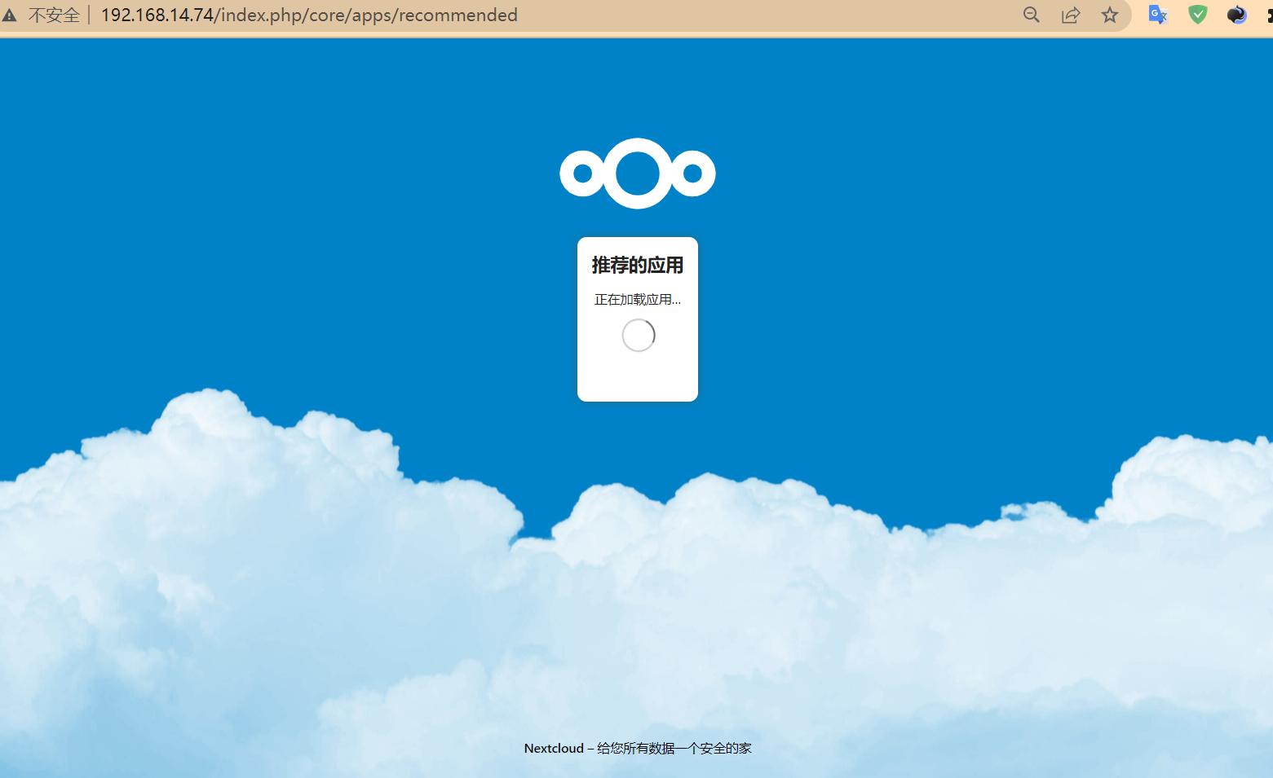Click the 推荐的应用 heading
This screenshot has height=778, width=1273.
click(637, 266)
